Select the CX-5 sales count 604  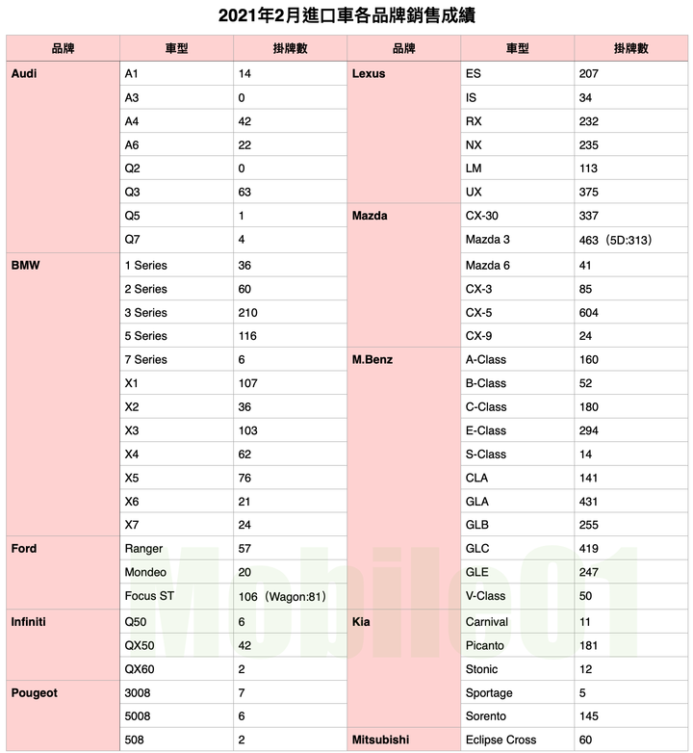pyautogui.click(x=588, y=313)
